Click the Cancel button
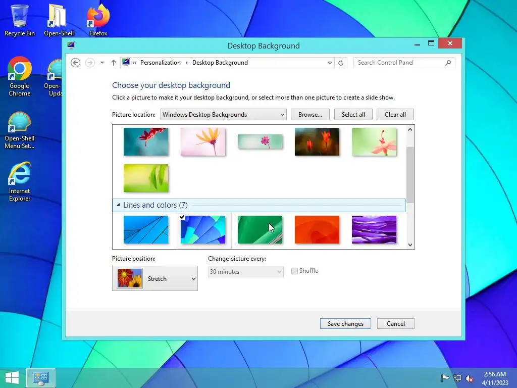The width and height of the screenshot is (517, 388). click(396, 324)
